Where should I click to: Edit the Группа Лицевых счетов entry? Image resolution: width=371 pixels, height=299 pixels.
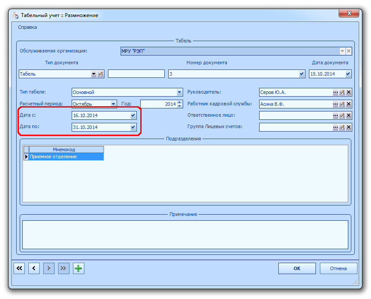tap(342, 127)
